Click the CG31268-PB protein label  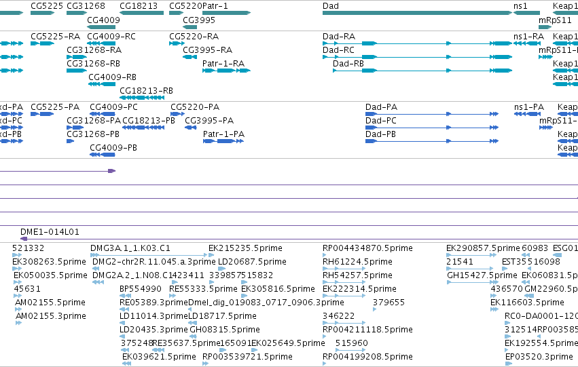coord(93,134)
